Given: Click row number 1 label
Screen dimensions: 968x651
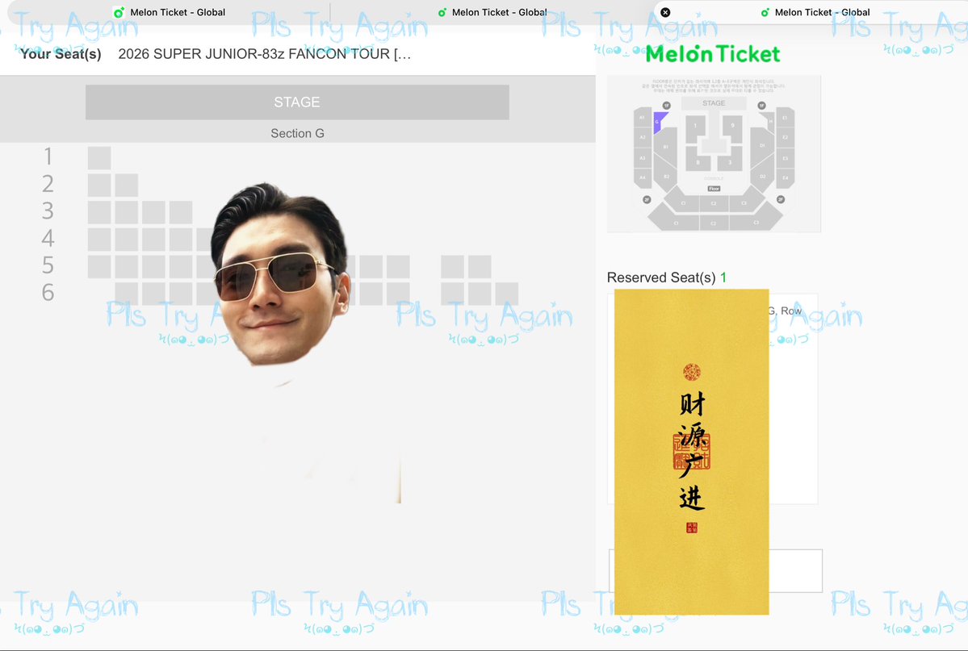Looking at the screenshot, I should click(48, 156).
